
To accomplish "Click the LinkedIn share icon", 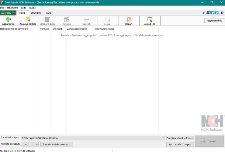I will pyautogui.click(x=217, y=13).
